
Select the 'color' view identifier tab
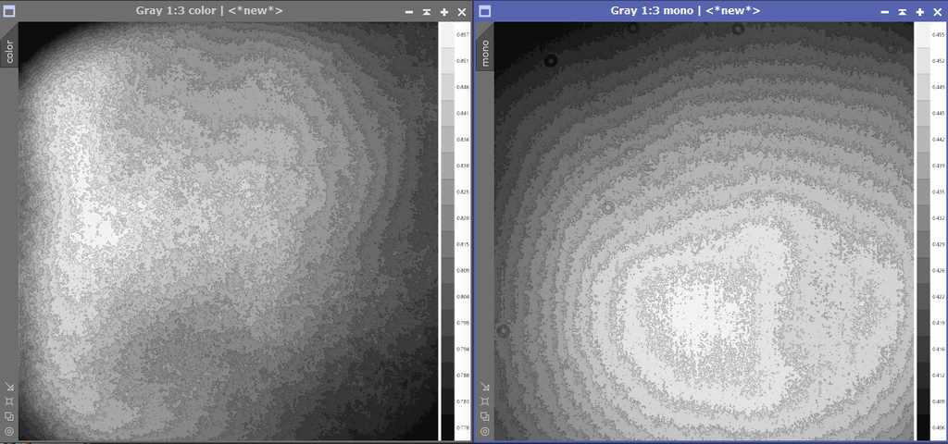9,52
